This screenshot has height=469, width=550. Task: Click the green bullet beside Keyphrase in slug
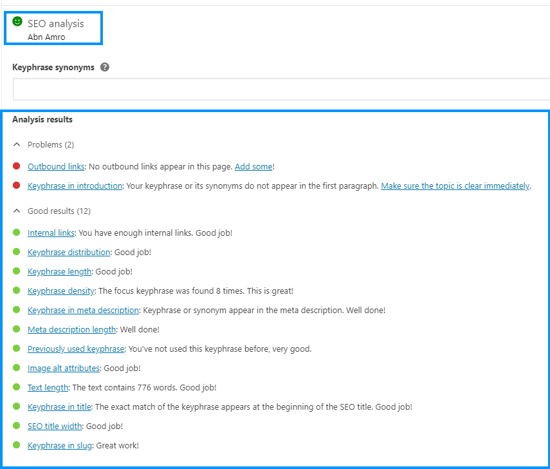(x=17, y=445)
